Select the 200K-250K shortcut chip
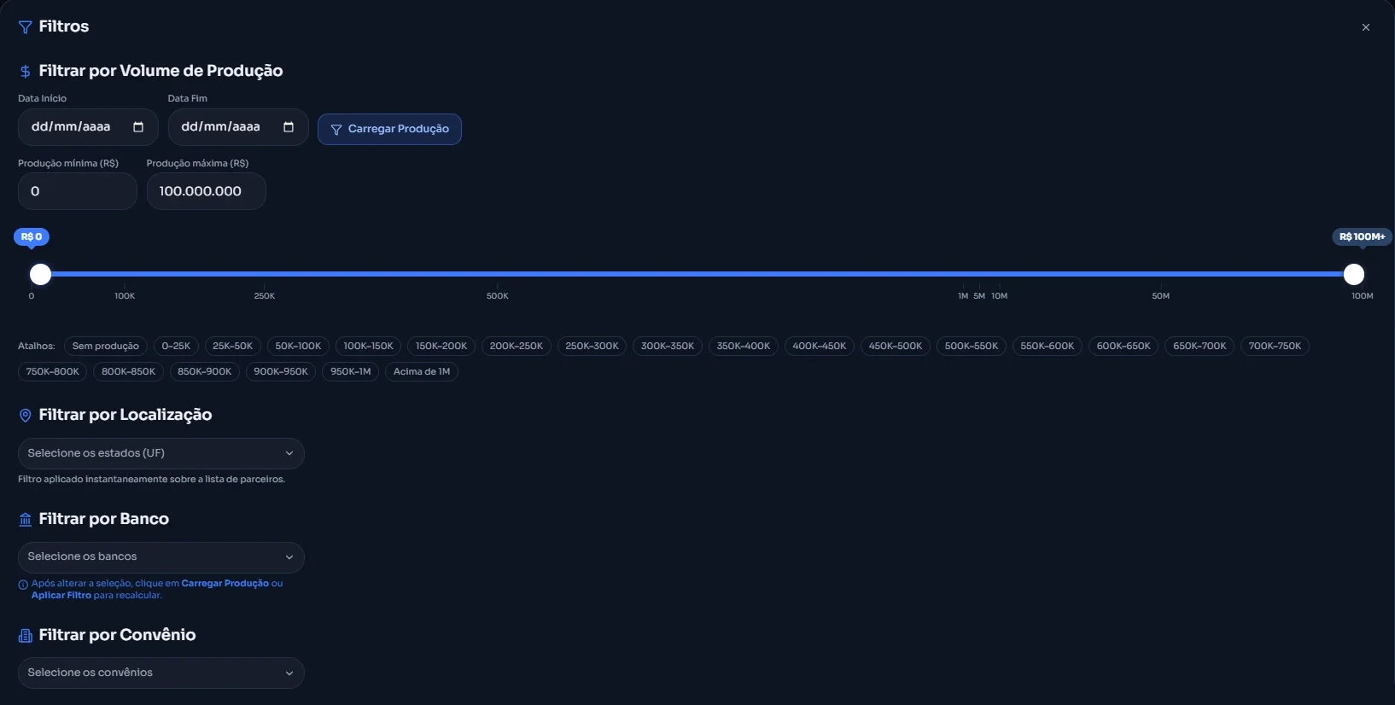 (516, 346)
